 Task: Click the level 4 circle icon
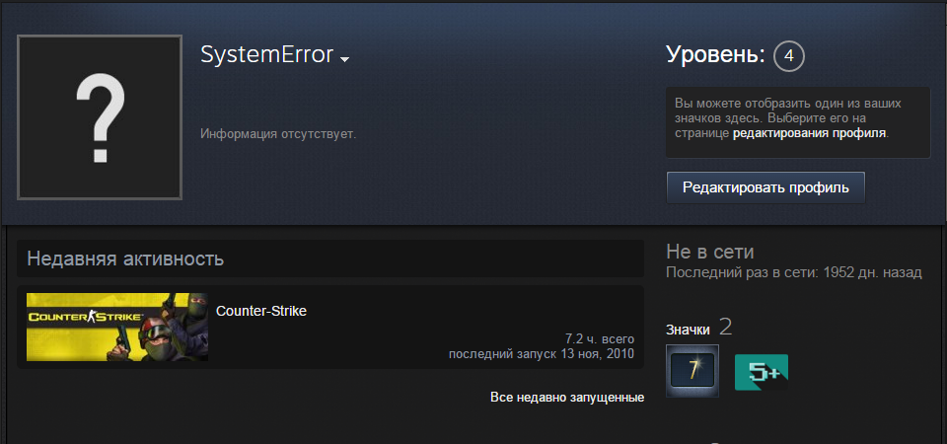[789, 56]
